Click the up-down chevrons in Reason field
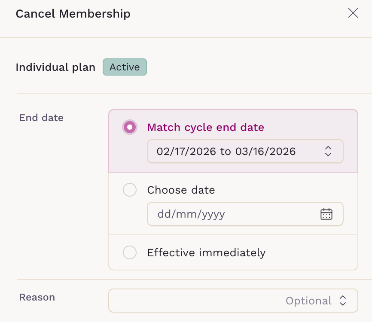 [343, 301]
